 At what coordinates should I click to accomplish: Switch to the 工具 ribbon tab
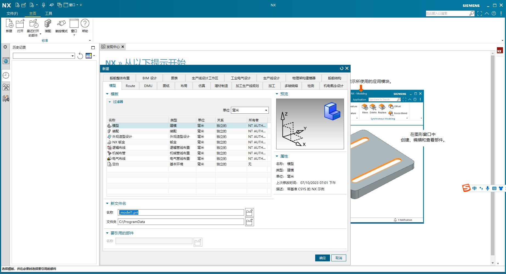pos(49,13)
